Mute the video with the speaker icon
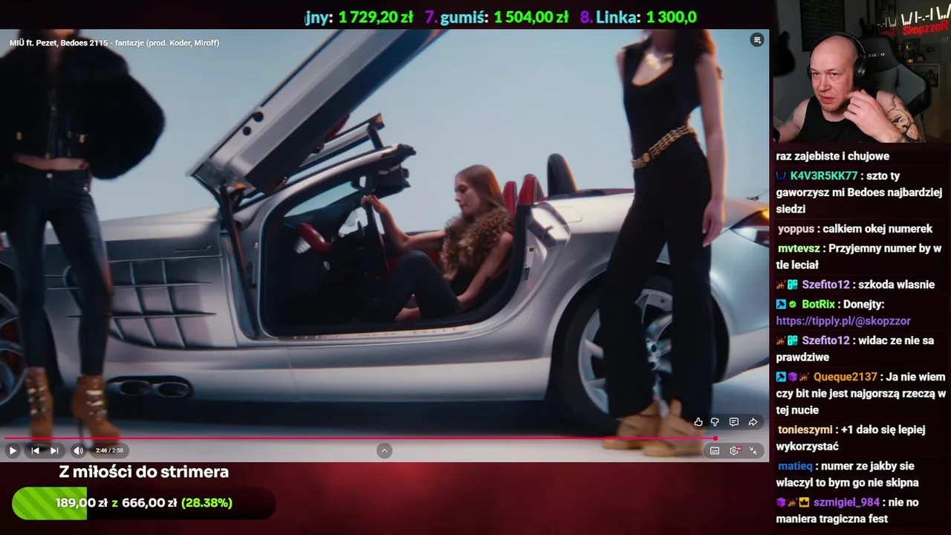The image size is (951, 535). pos(78,450)
